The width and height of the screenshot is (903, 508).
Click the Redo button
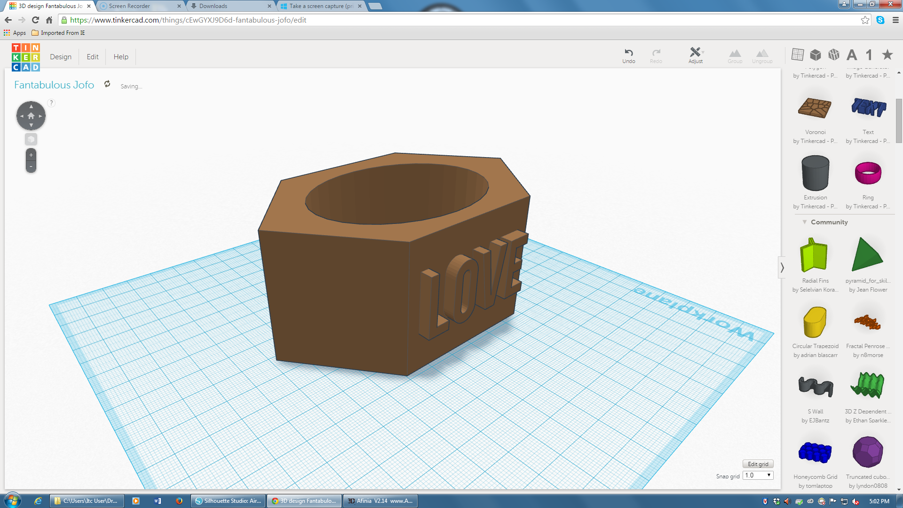(x=656, y=56)
